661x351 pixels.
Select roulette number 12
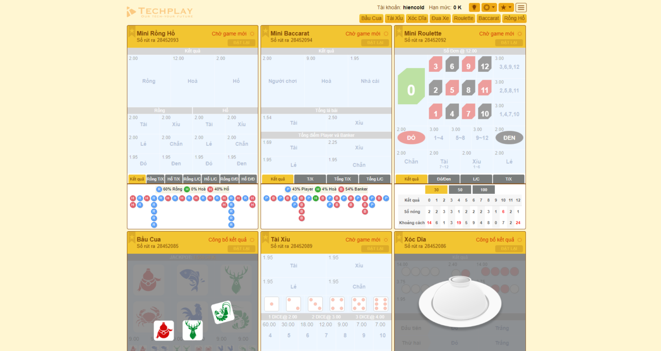tap(484, 64)
